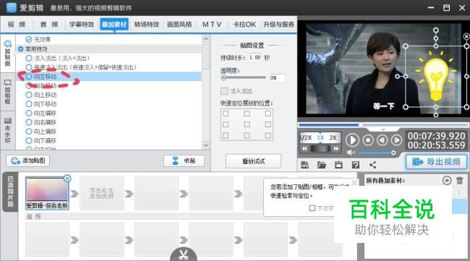Click the 持续时长 duration field
This screenshot has height=261, width=470.
255,57
